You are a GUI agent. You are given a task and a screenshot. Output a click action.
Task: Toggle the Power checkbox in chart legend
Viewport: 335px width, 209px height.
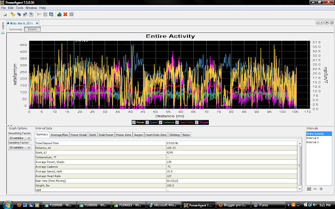click(x=135, y=122)
